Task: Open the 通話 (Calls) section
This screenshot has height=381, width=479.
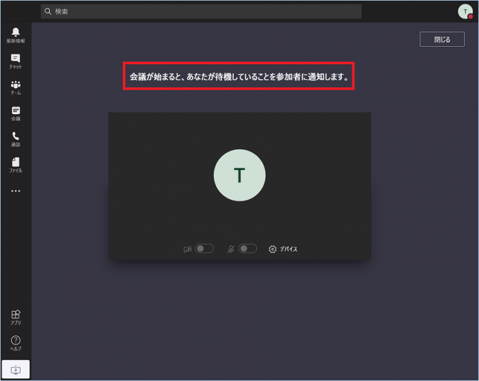Action: (x=16, y=139)
